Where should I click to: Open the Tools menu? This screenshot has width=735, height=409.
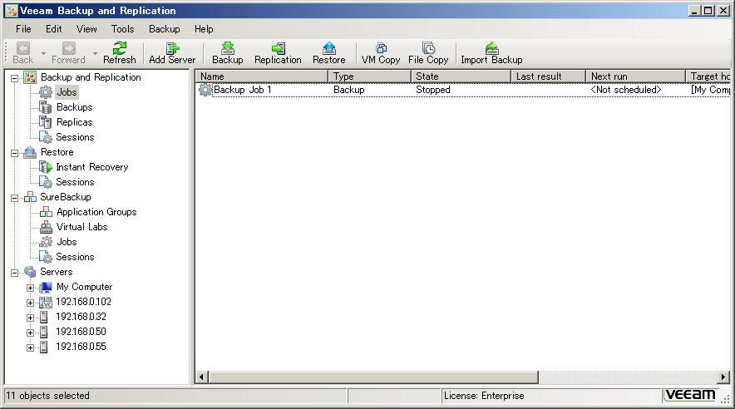pyautogui.click(x=123, y=29)
